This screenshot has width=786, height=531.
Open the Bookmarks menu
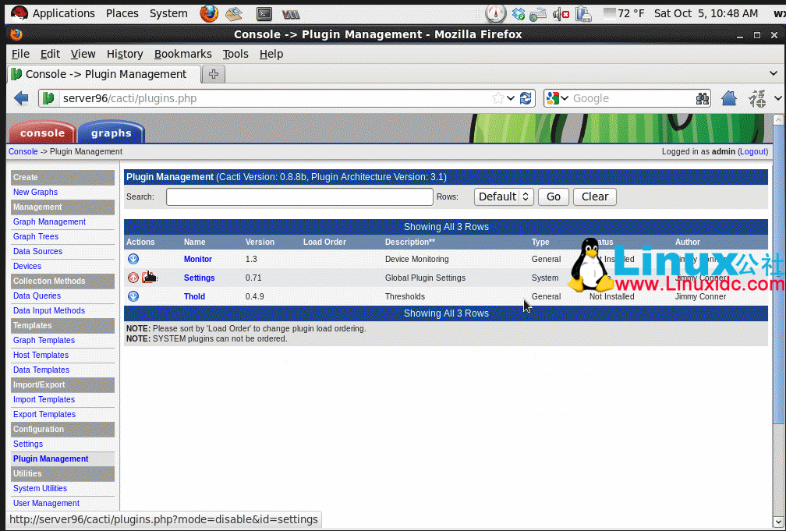tap(182, 54)
